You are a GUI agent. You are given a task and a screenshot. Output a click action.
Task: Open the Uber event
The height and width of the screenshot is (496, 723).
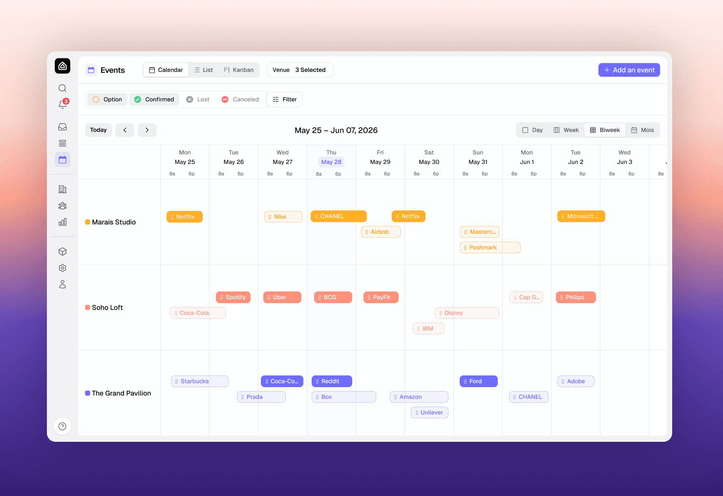[282, 297]
